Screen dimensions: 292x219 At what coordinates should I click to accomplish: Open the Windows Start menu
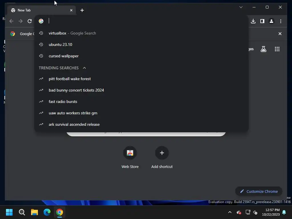pyautogui.click(x=9, y=212)
